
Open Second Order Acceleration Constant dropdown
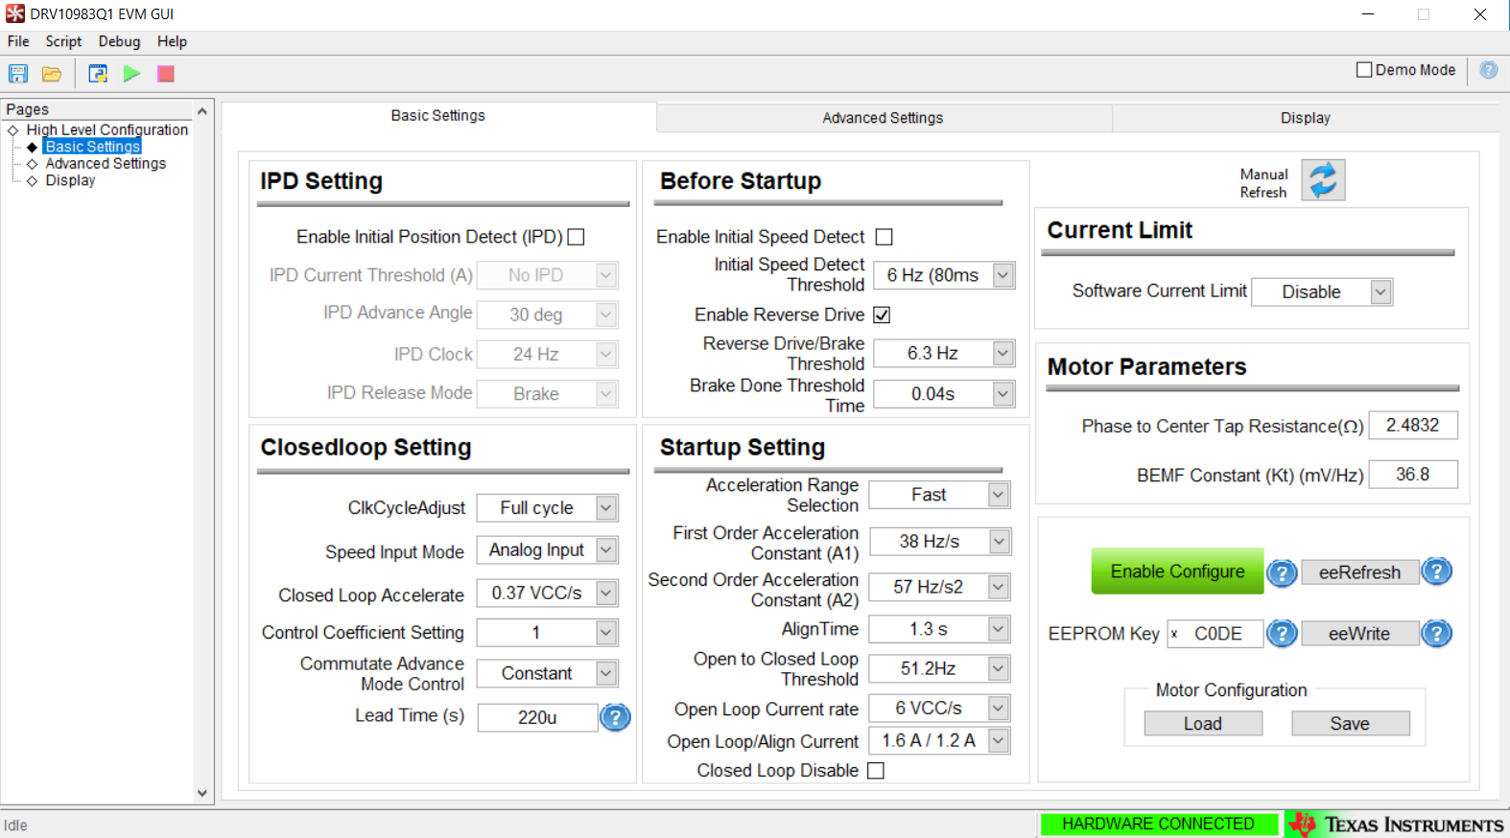[939, 587]
